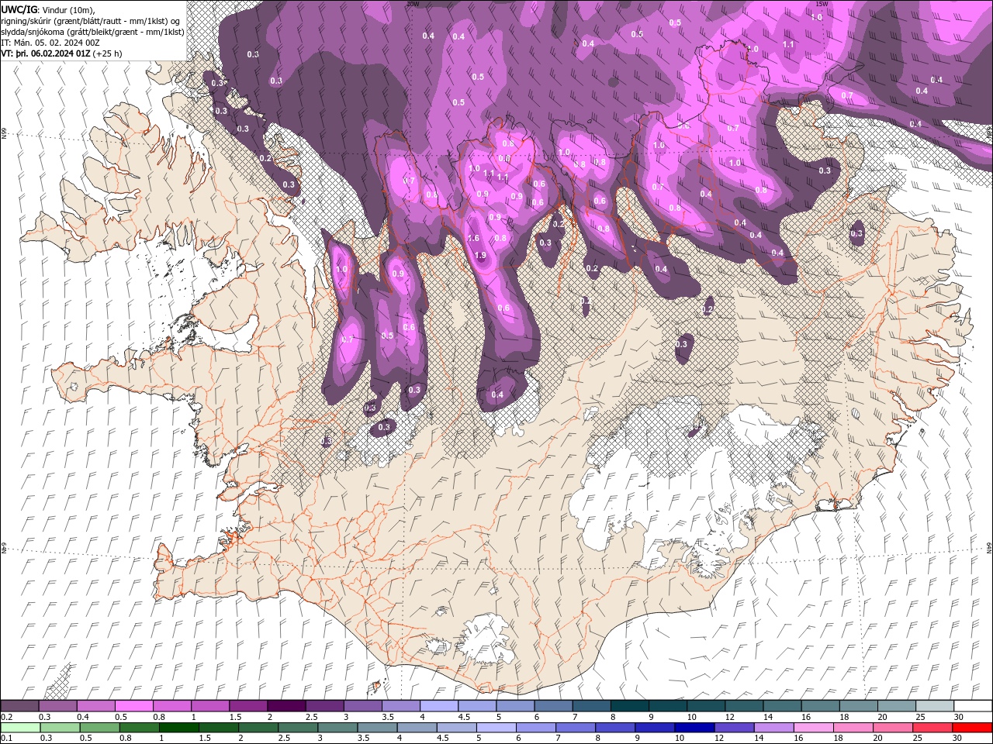Click the '15W' longitude label at top edge
The height and width of the screenshot is (744, 993).
[x=822, y=3]
